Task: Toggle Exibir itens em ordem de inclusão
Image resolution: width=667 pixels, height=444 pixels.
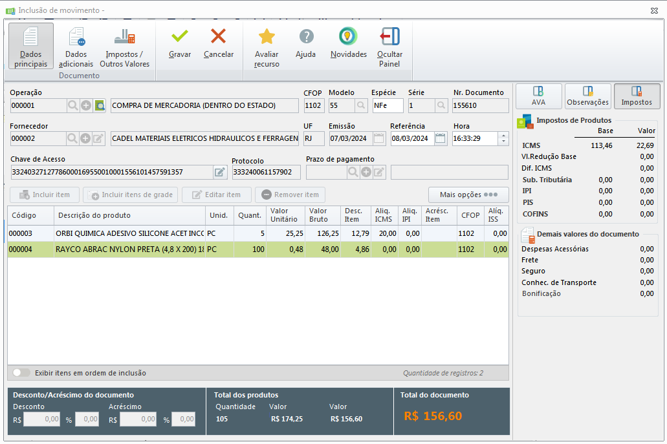Action: click(x=21, y=373)
